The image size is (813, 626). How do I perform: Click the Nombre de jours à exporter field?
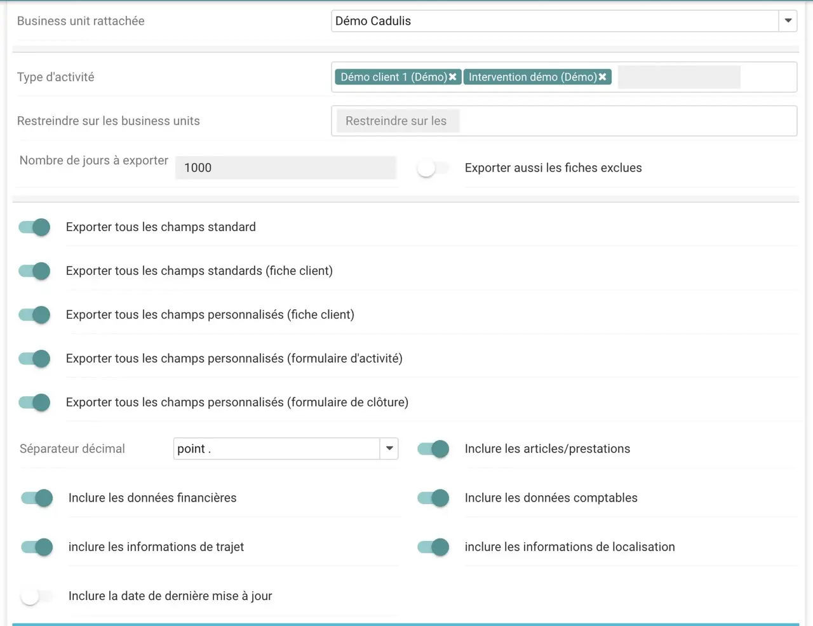coord(286,168)
